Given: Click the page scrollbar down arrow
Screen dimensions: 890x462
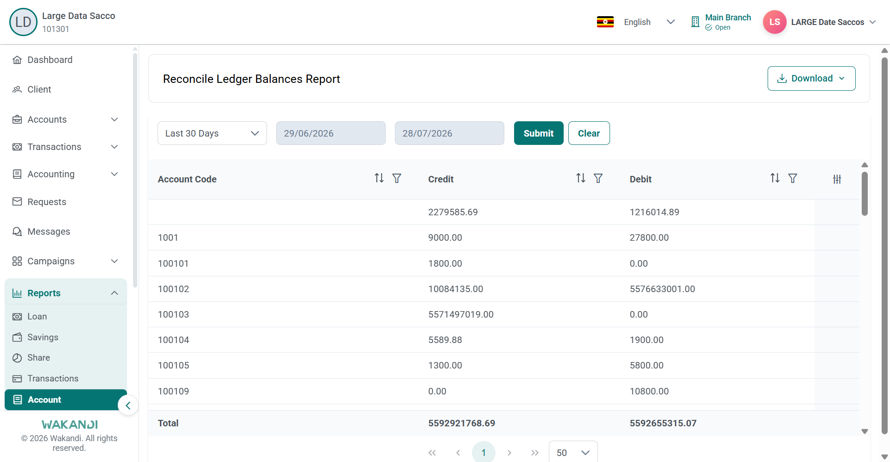Looking at the screenshot, I should click(884, 456).
